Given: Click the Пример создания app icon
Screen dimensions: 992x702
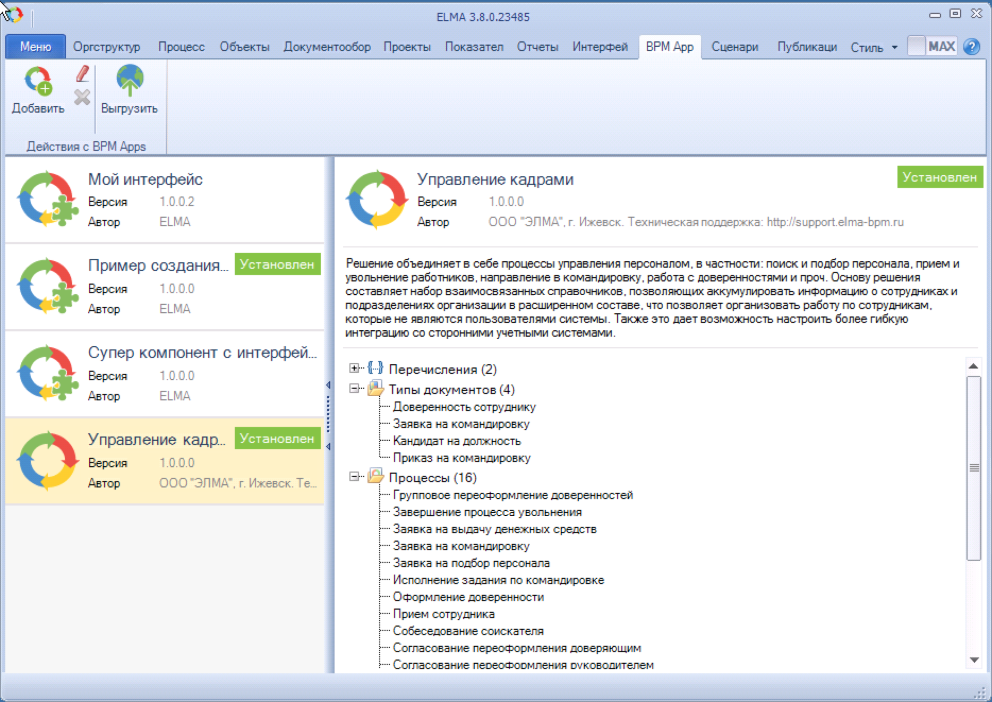Looking at the screenshot, I should pos(48,287).
